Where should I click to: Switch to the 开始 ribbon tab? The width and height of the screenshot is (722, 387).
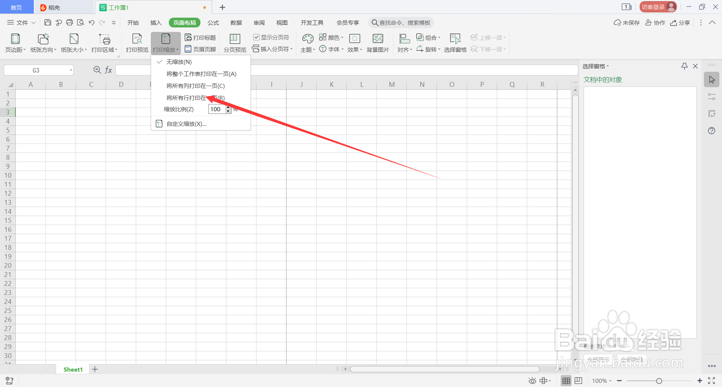(133, 23)
